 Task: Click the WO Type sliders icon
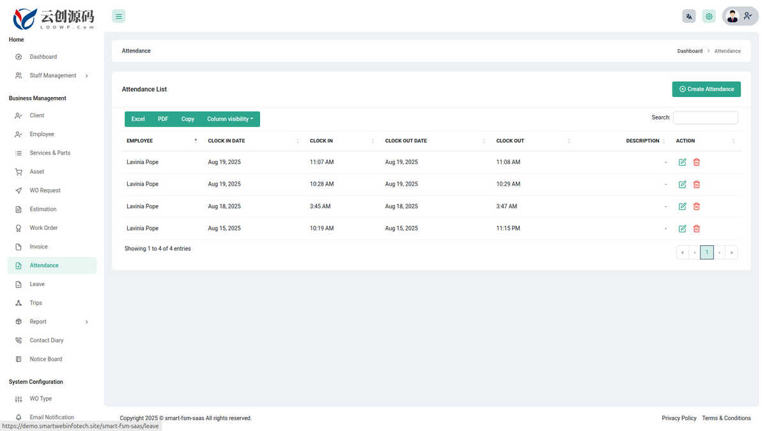pyautogui.click(x=19, y=398)
